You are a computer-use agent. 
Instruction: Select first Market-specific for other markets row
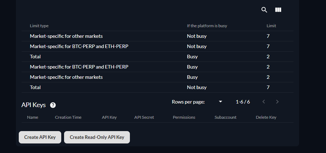tap(158, 36)
